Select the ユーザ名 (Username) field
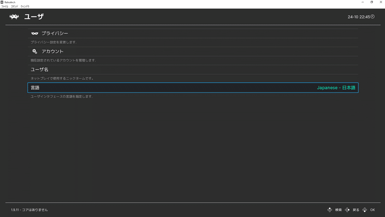Image resolution: width=385 pixels, height=217 pixels. tap(39, 70)
